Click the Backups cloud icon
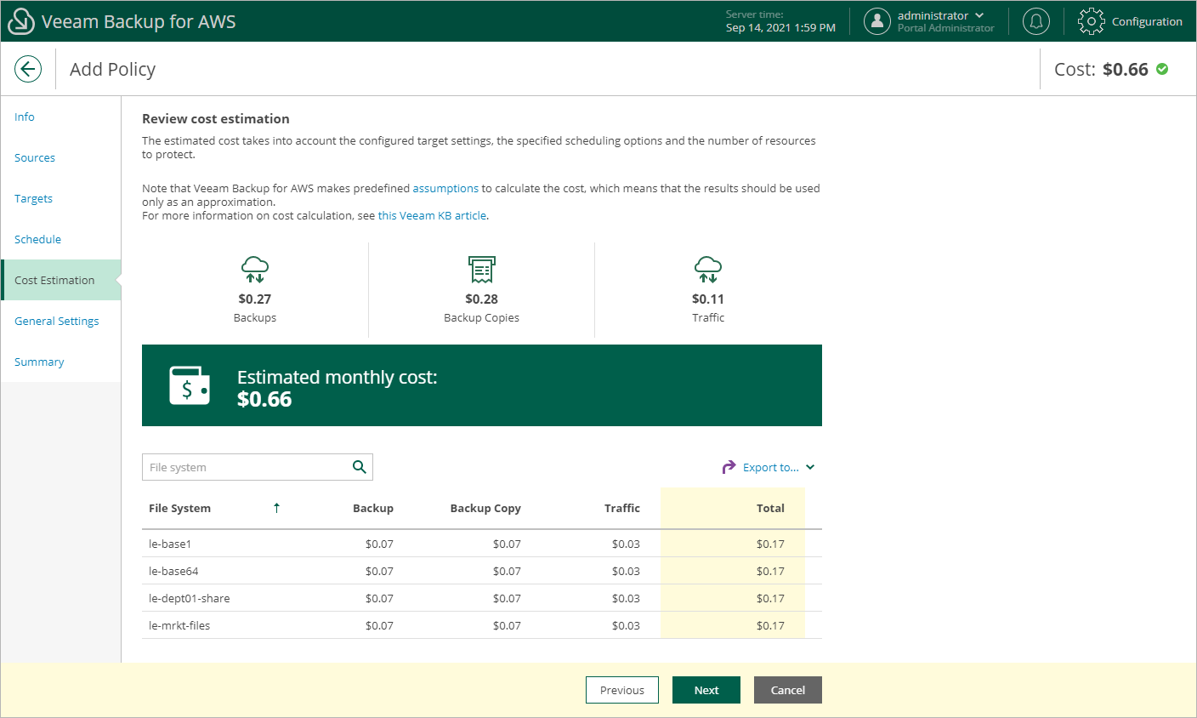The height and width of the screenshot is (718, 1197). pos(255,270)
